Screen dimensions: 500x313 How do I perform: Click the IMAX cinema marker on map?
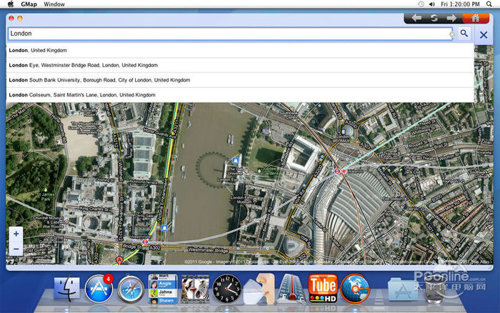344,131
